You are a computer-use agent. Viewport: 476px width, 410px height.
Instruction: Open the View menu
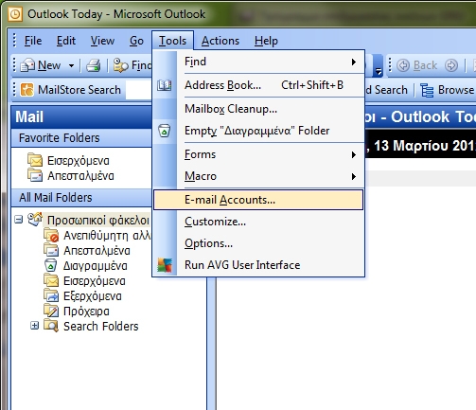pos(102,41)
